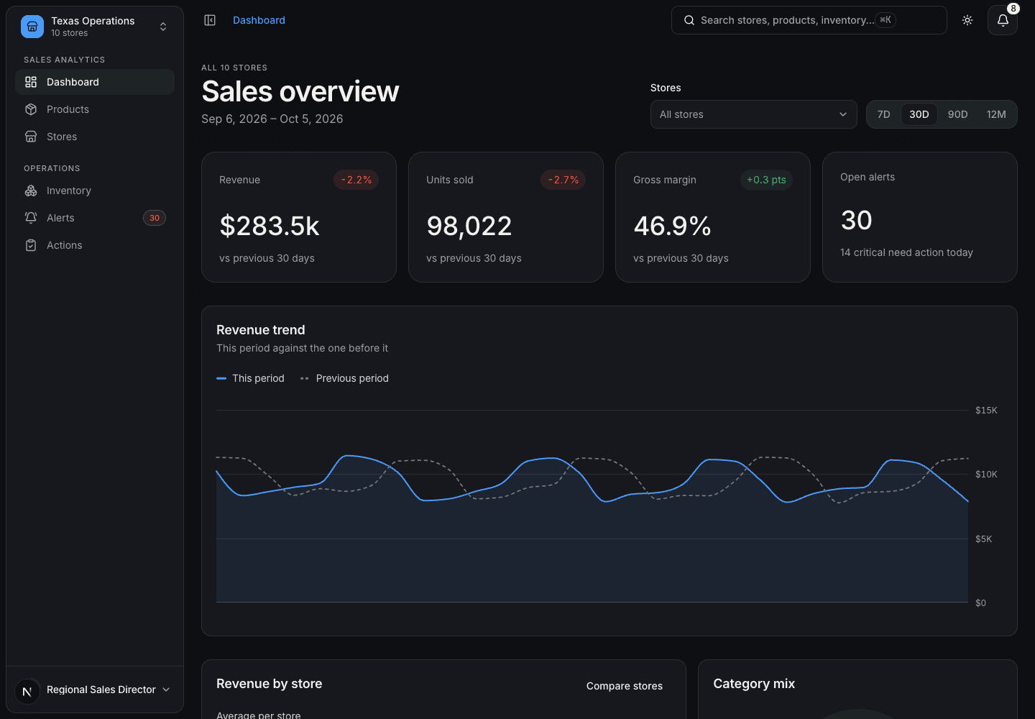Click the Stores storefront icon in the sidebar

point(31,137)
